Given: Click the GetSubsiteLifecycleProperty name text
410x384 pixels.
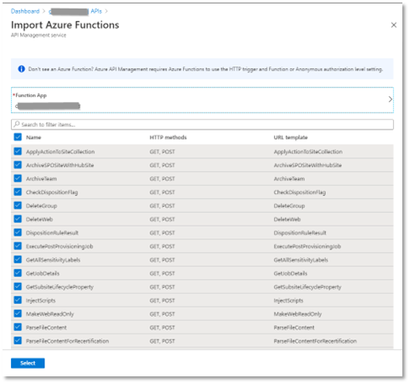Looking at the screenshot, I should [x=60, y=287].
